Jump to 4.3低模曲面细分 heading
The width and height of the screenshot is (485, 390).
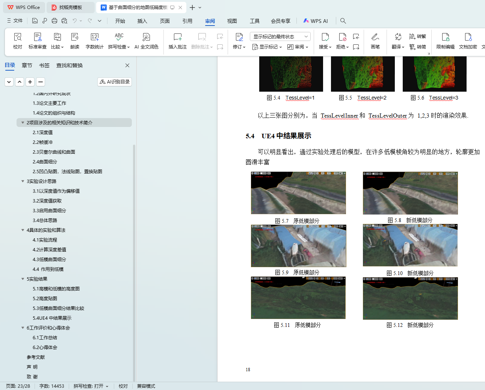pyautogui.click(x=49, y=259)
